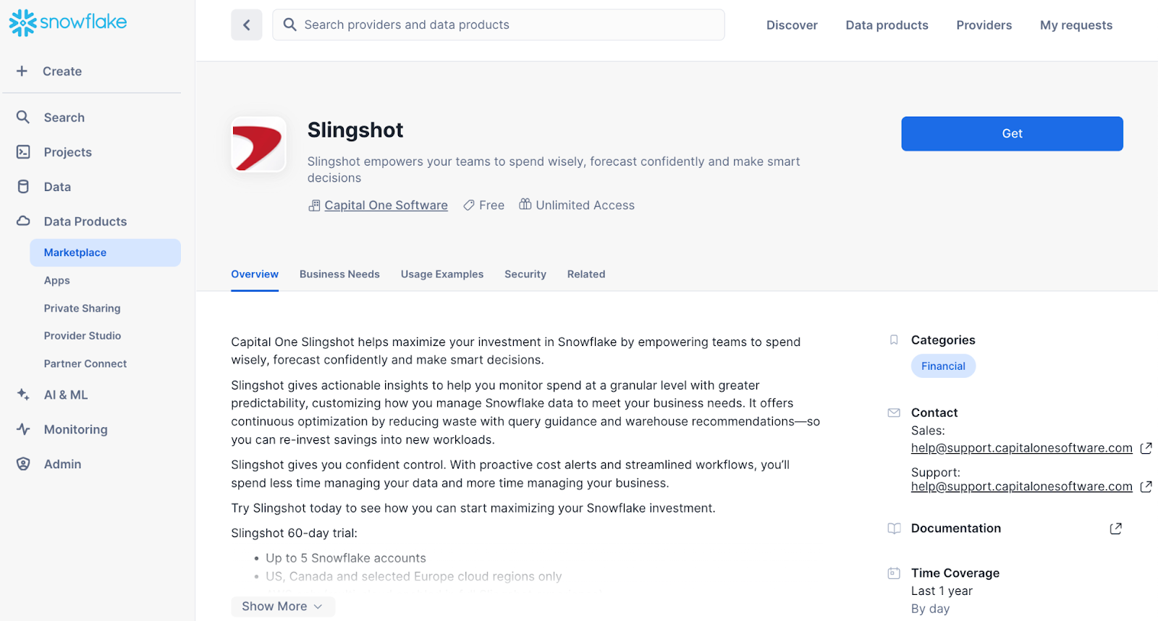Open Documentation using its external link icon

pyautogui.click(x=1115, y=528)
